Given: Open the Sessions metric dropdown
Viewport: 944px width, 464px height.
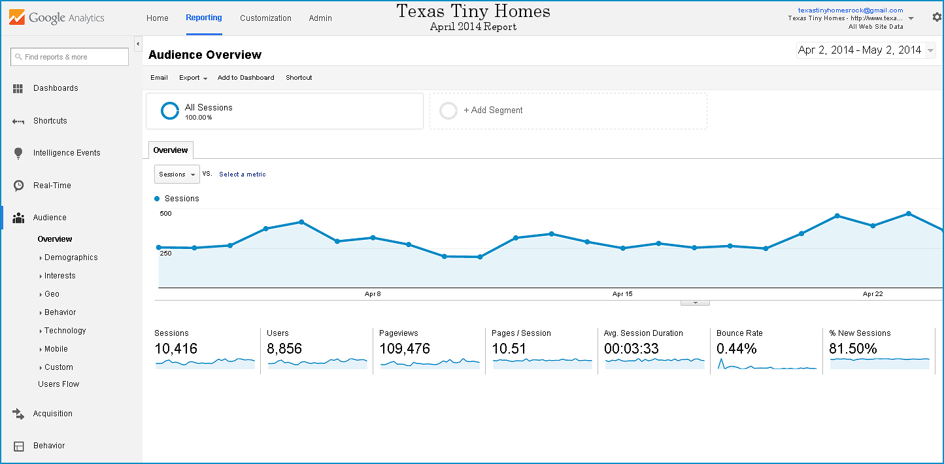Looking at the screenshot, I should pos(177,174).
